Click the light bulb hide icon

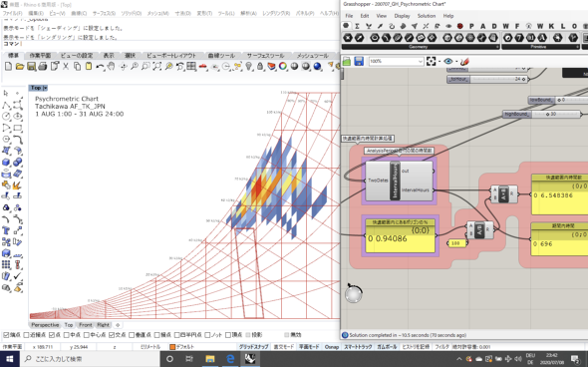[x=248, y=67]
